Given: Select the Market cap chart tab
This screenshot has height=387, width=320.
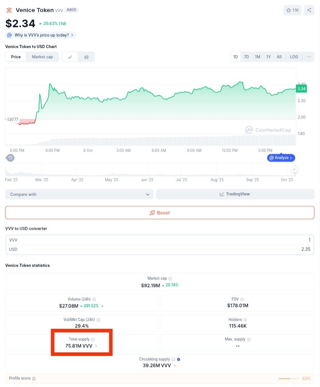Looking at the screenshot, I should point(42,57).
